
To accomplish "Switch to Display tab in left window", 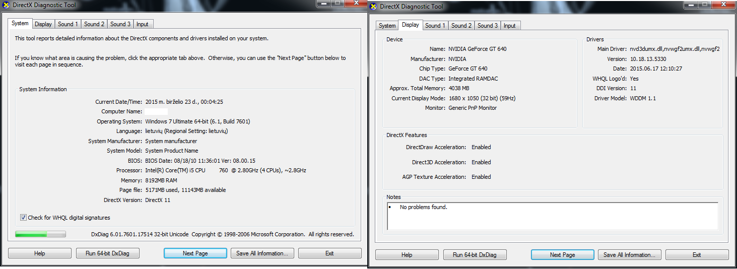I will (43, 24).
